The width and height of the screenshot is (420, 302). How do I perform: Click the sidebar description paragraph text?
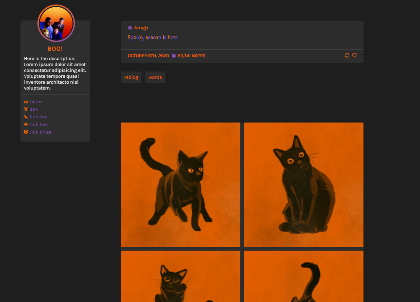55,73
